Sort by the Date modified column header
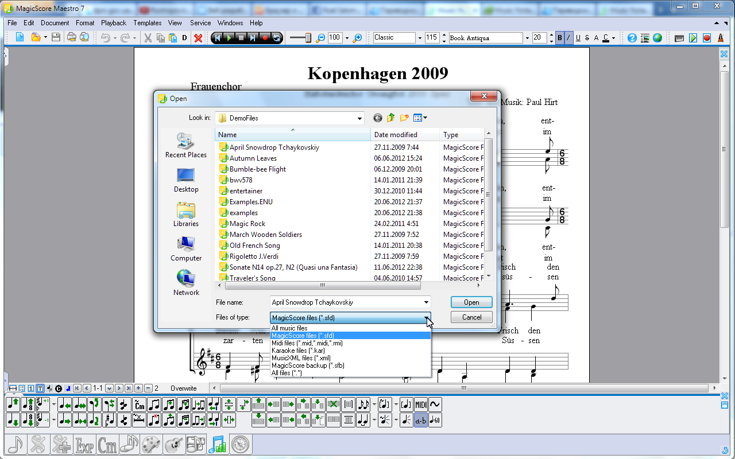Viewport: 735px width, 459px height. pyautogui.click(x=405, y=135)
